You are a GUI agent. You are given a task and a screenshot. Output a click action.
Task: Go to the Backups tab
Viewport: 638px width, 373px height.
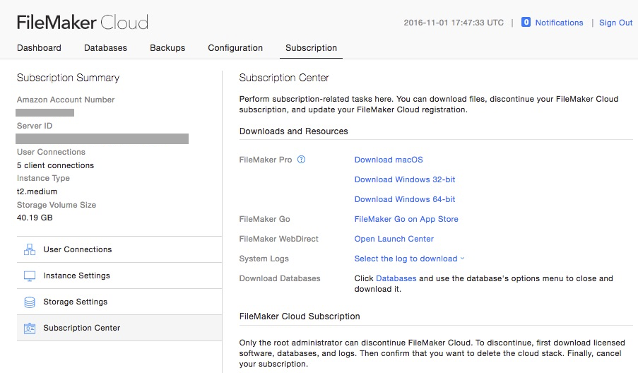click(167, 48)
